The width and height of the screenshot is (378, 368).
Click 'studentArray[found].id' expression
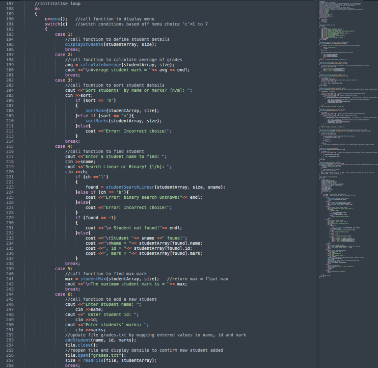163,248
